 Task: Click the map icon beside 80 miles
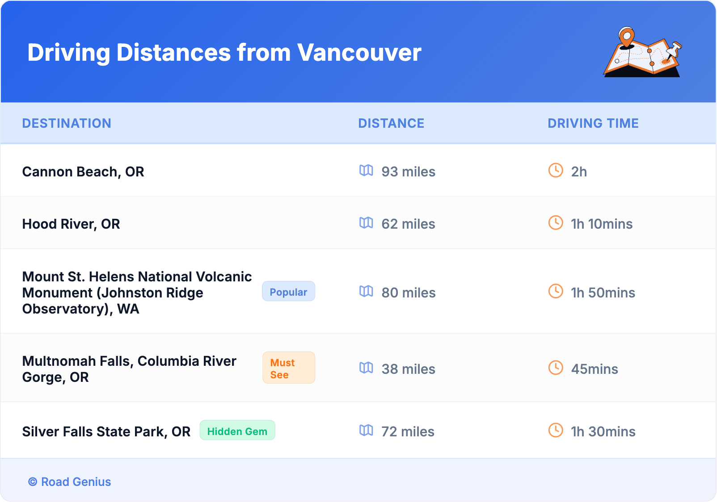(x=366, y=292)
